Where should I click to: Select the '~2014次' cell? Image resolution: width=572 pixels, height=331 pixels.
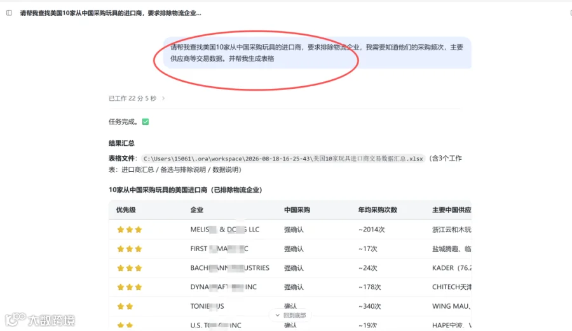pos(371,230)
